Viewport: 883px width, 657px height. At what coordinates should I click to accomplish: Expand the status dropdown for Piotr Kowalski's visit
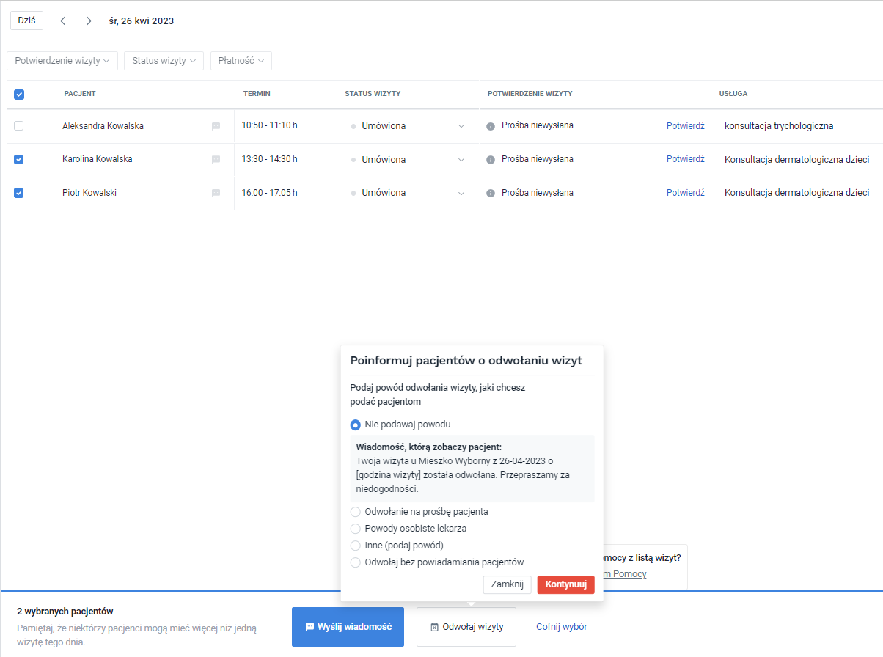461,193
